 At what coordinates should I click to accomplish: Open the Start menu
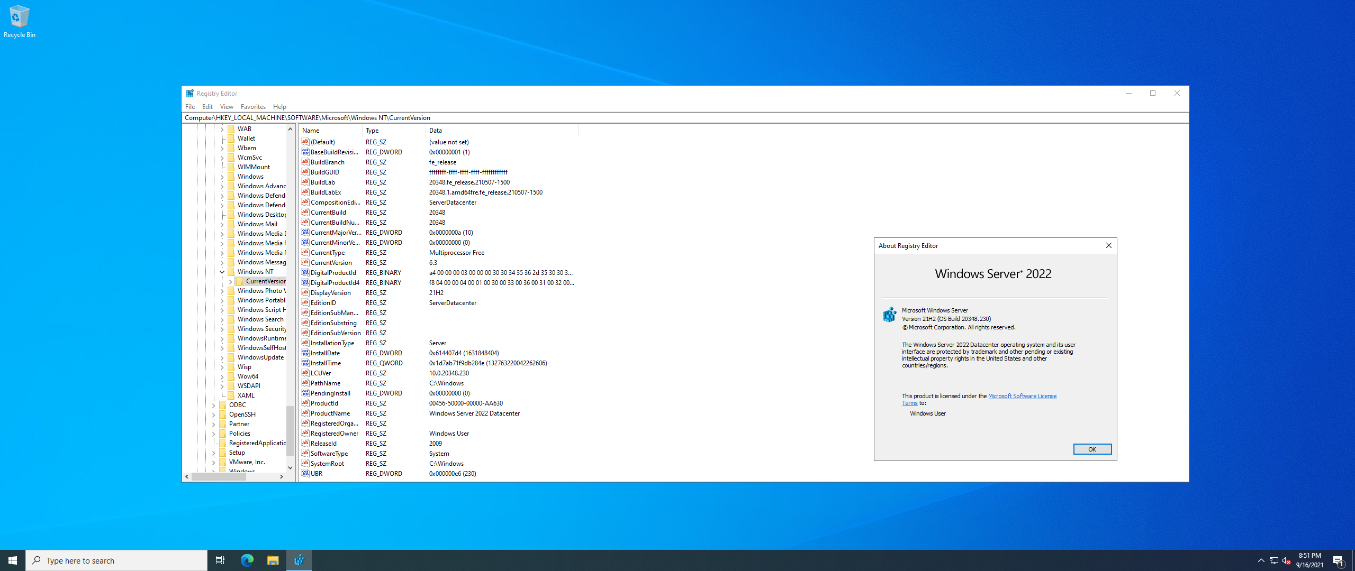(13, 560)
